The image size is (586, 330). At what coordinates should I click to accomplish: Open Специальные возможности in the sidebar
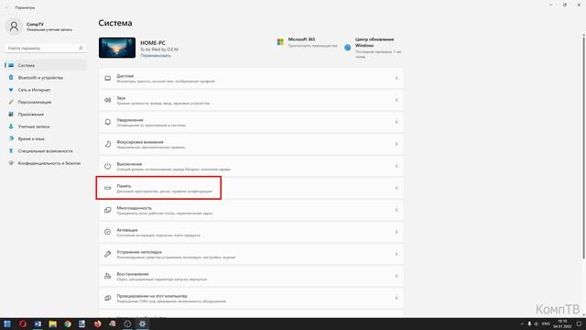(x=45, y=151)
